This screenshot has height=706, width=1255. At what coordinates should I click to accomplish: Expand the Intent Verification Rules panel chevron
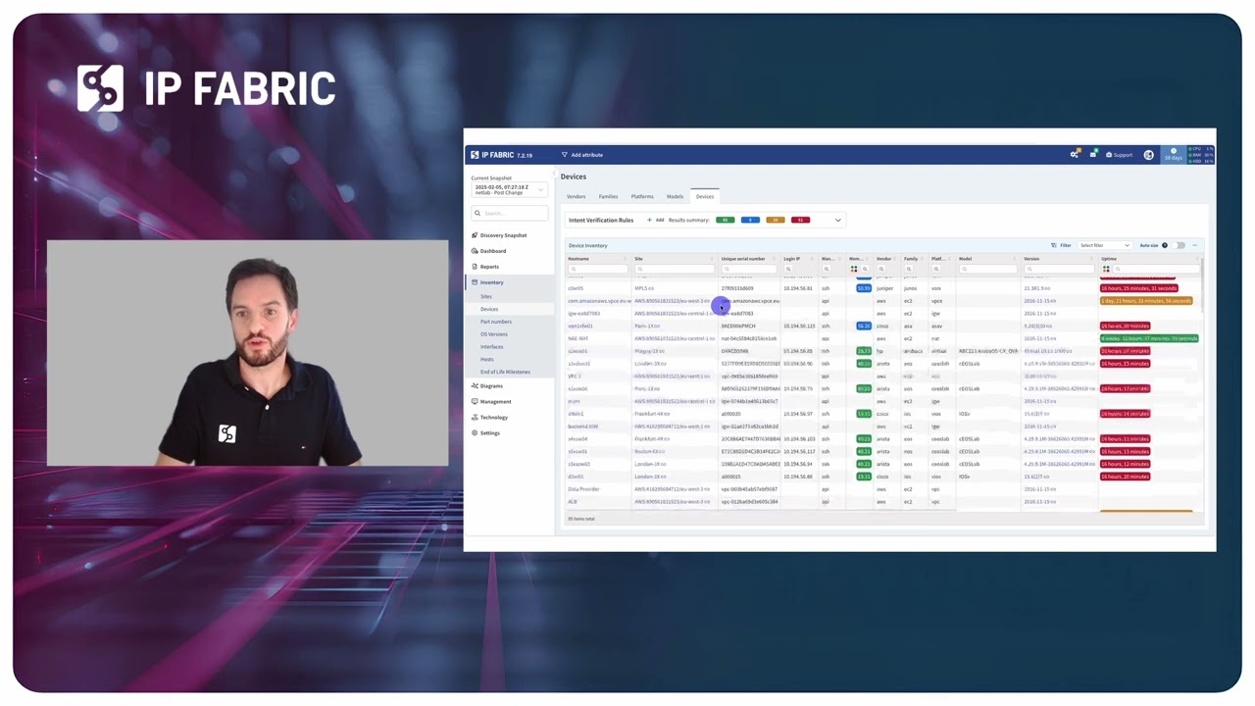point(838,221)
